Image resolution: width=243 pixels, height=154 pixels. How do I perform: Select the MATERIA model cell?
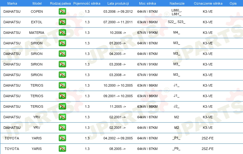click(37, 33)
